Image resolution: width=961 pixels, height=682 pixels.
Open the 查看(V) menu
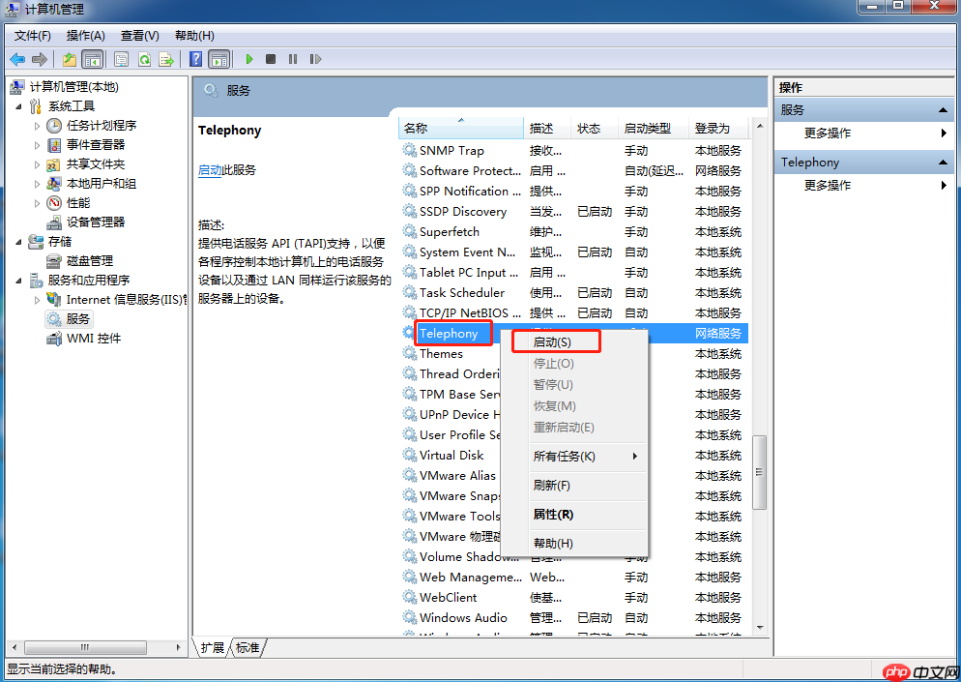click(138, 35)
